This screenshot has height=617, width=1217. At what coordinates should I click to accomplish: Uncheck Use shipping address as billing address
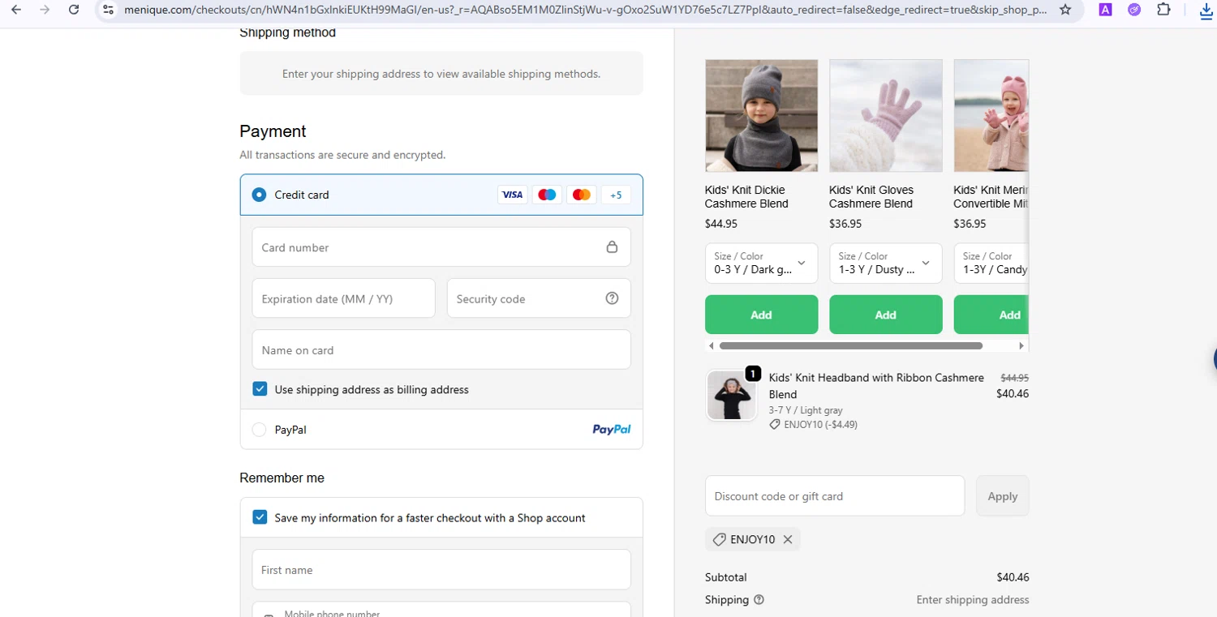click(260, 389)
